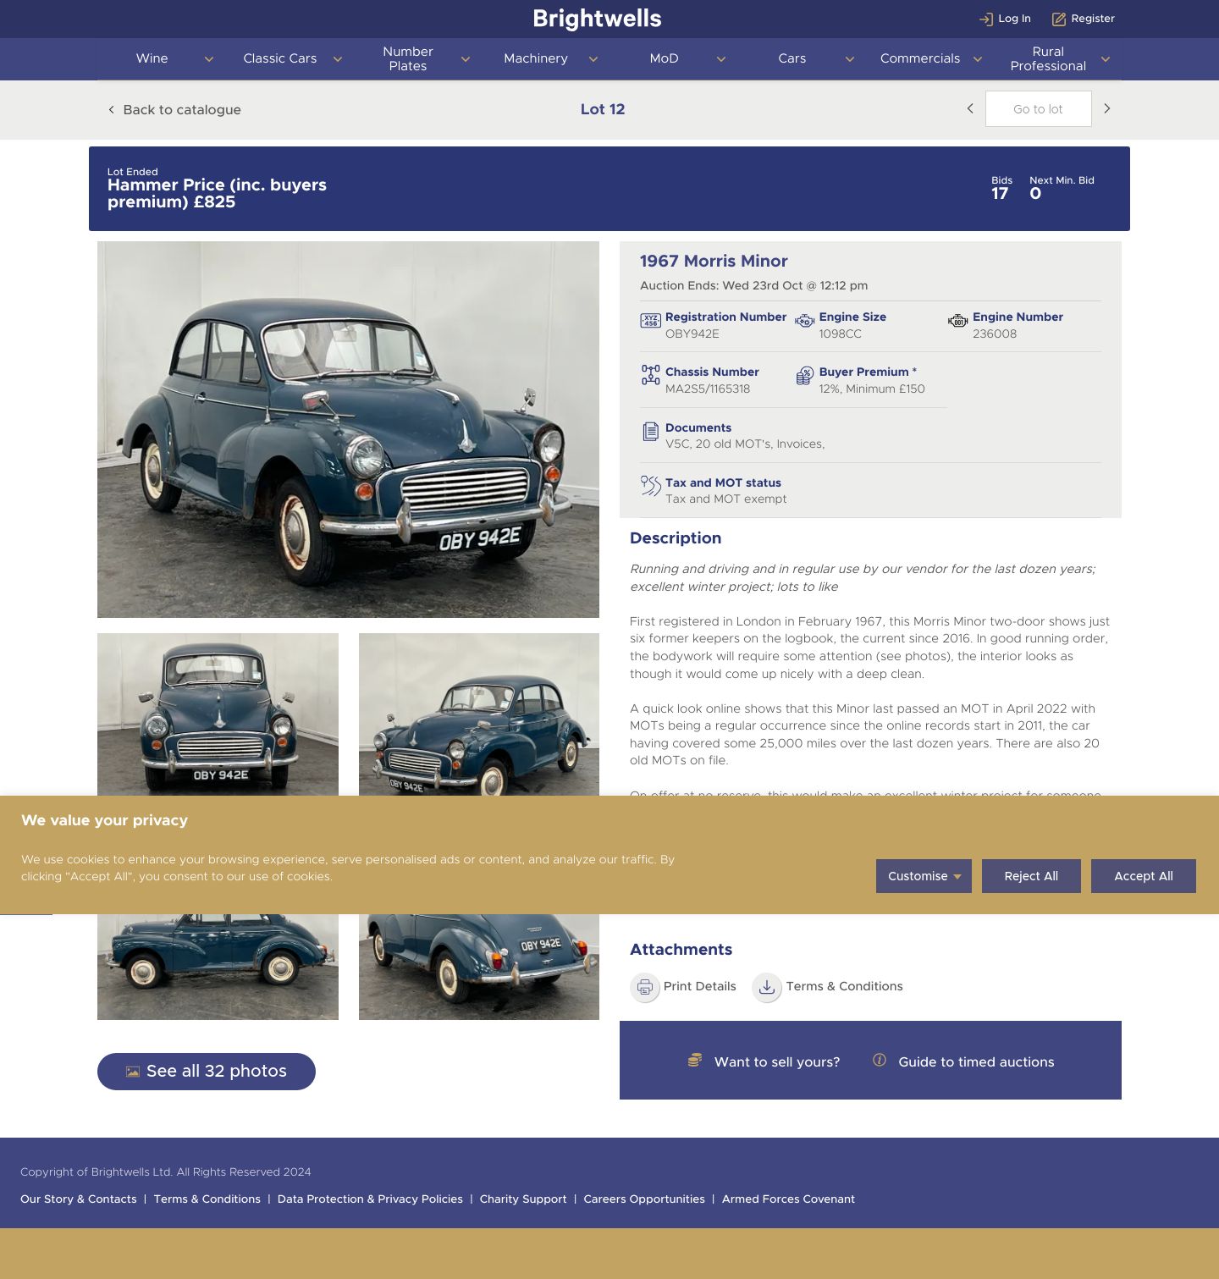1219x1279 pixels.
Task: Accept all cookies
Action: 1144,876
